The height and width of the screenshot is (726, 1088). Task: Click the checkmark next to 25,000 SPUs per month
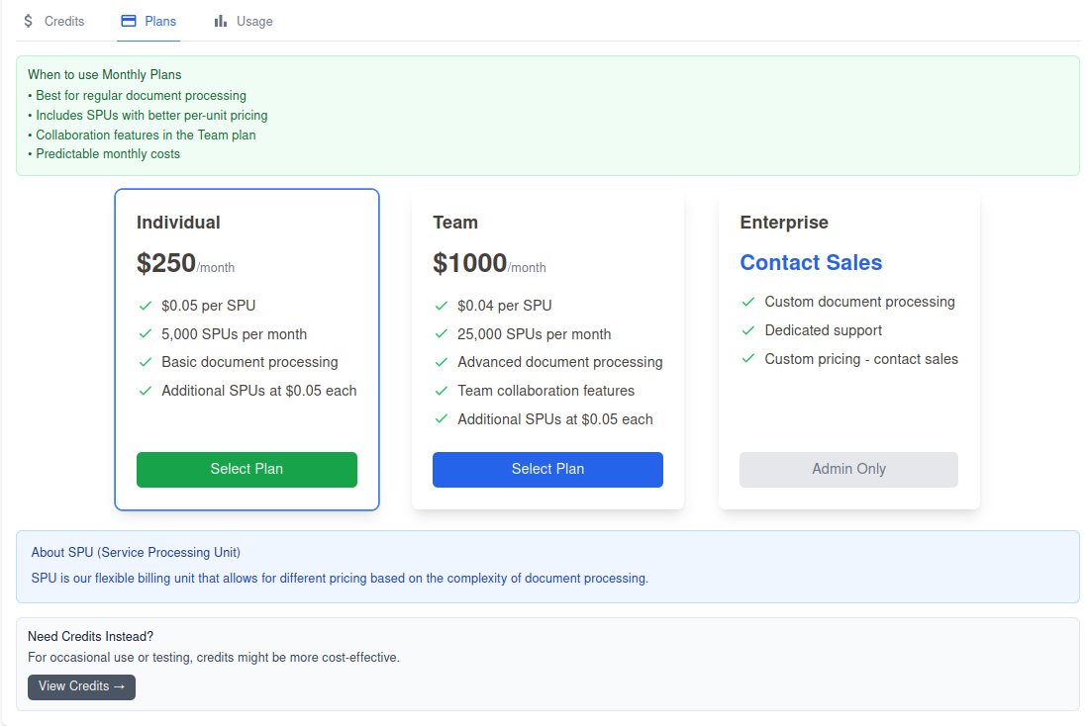(442, 333)
